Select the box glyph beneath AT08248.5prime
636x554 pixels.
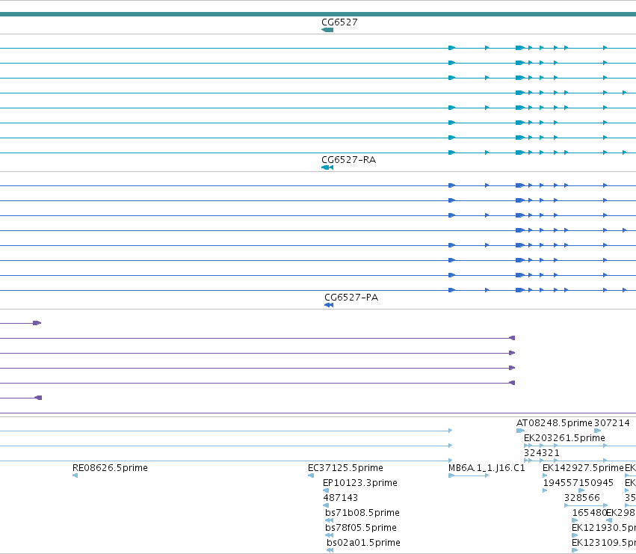tap(520, 431)
